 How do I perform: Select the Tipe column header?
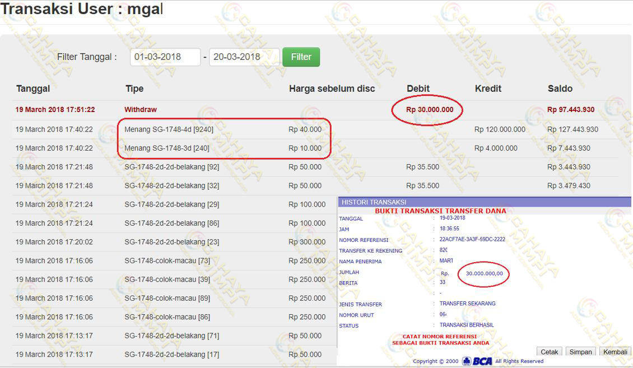[x=134, y=88]
